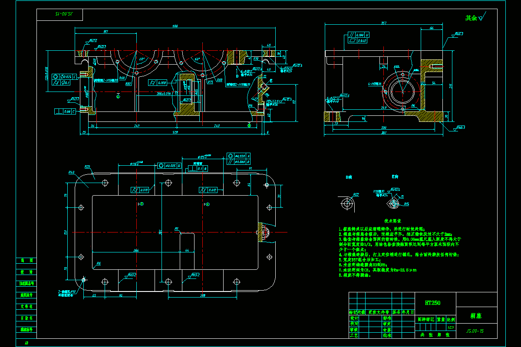Select the R68 radius callout
This screenshot has width=521, height=347.
(x=122, y=79)
